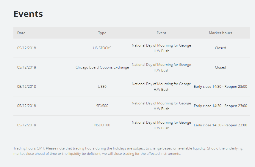This screenshot has width=255, height=167.
Task: Select the US30 early close market hours
Action: (220, 87)
